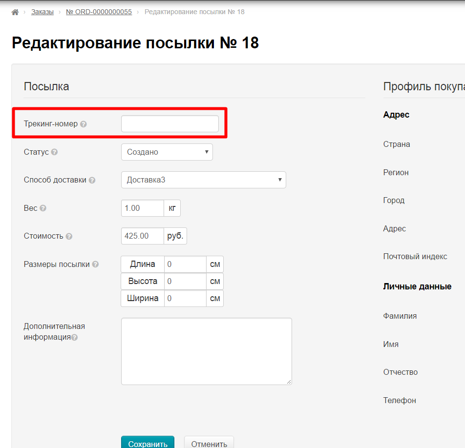Open Заказы breadcrumb link
The image size is (465, 448).
(42, 12)
